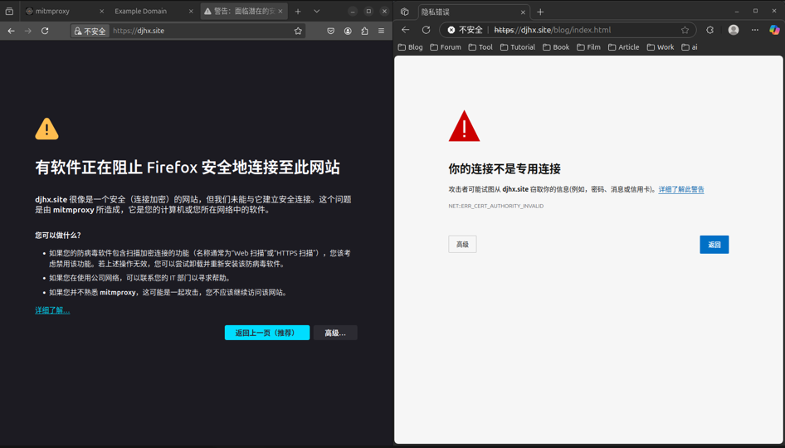Open Edge settings and more ellipsis menu
The height and width of the screenshot is (448, 785).
tap(755, 30)
